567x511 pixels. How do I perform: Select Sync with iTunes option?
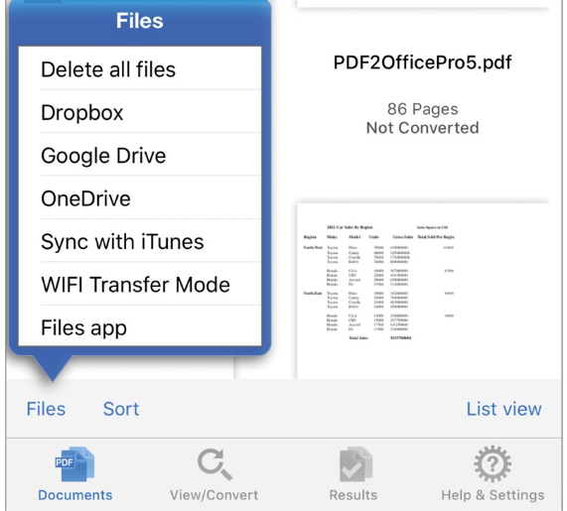[x=140, y=241]
